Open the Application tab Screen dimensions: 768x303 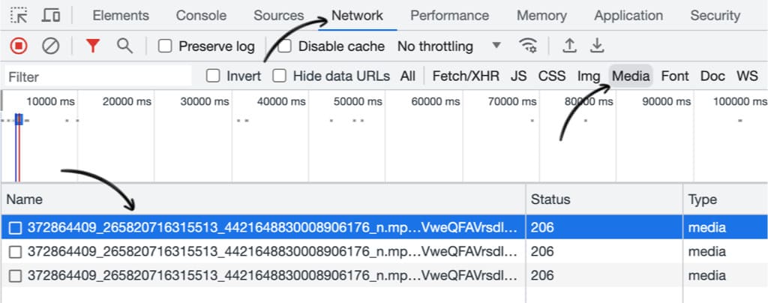(628, 16)
